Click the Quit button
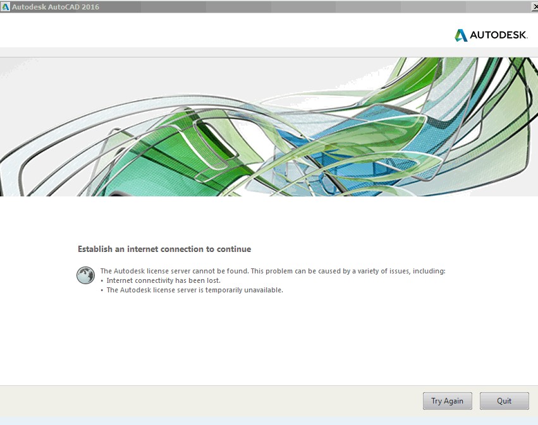Viewport: 538px width, 425px height. pos(504,400)
